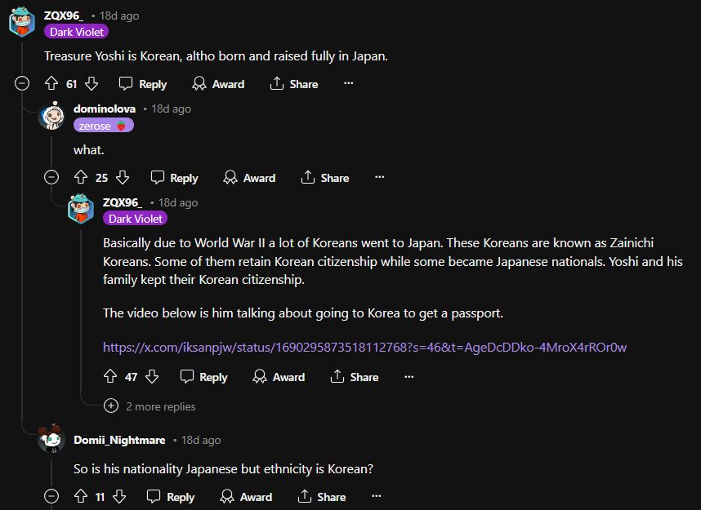Upvote dominolova's 'what.' comment
This screenshot has width=701, height=510.
[81, 177]
